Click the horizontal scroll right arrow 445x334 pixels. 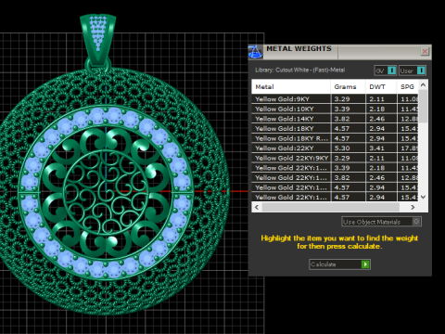click(x=413, y=207)
